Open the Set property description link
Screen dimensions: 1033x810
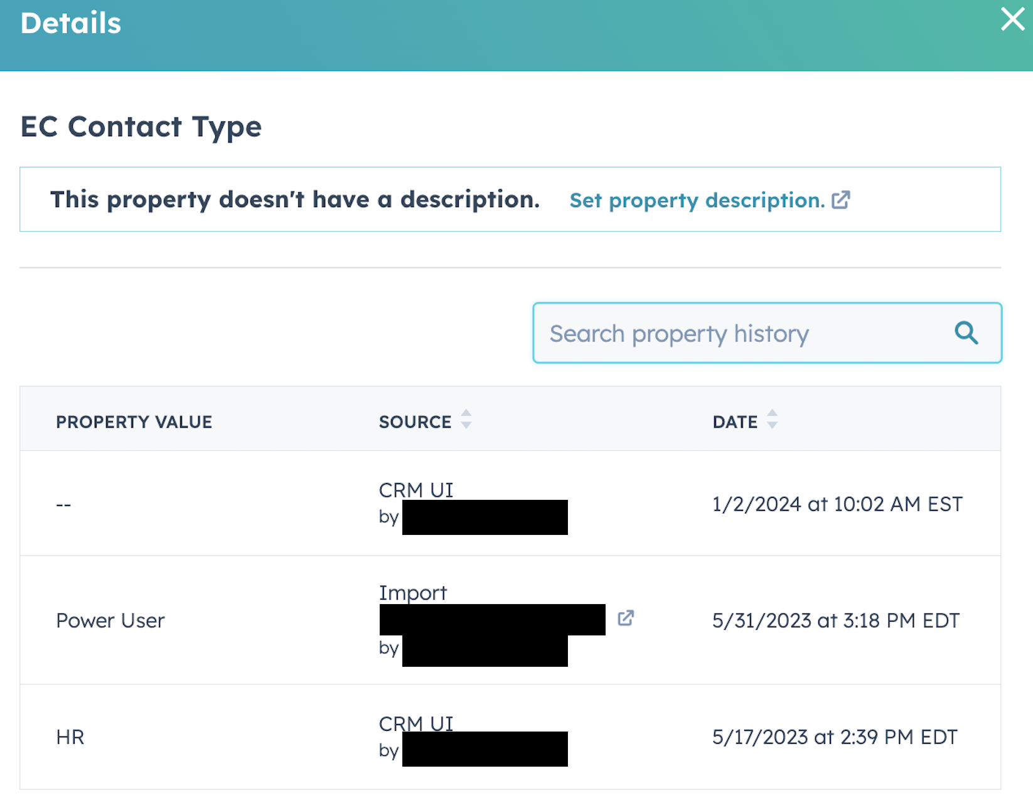point(697,200)
